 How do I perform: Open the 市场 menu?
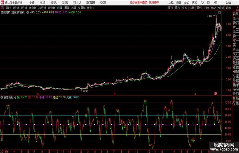43,3
